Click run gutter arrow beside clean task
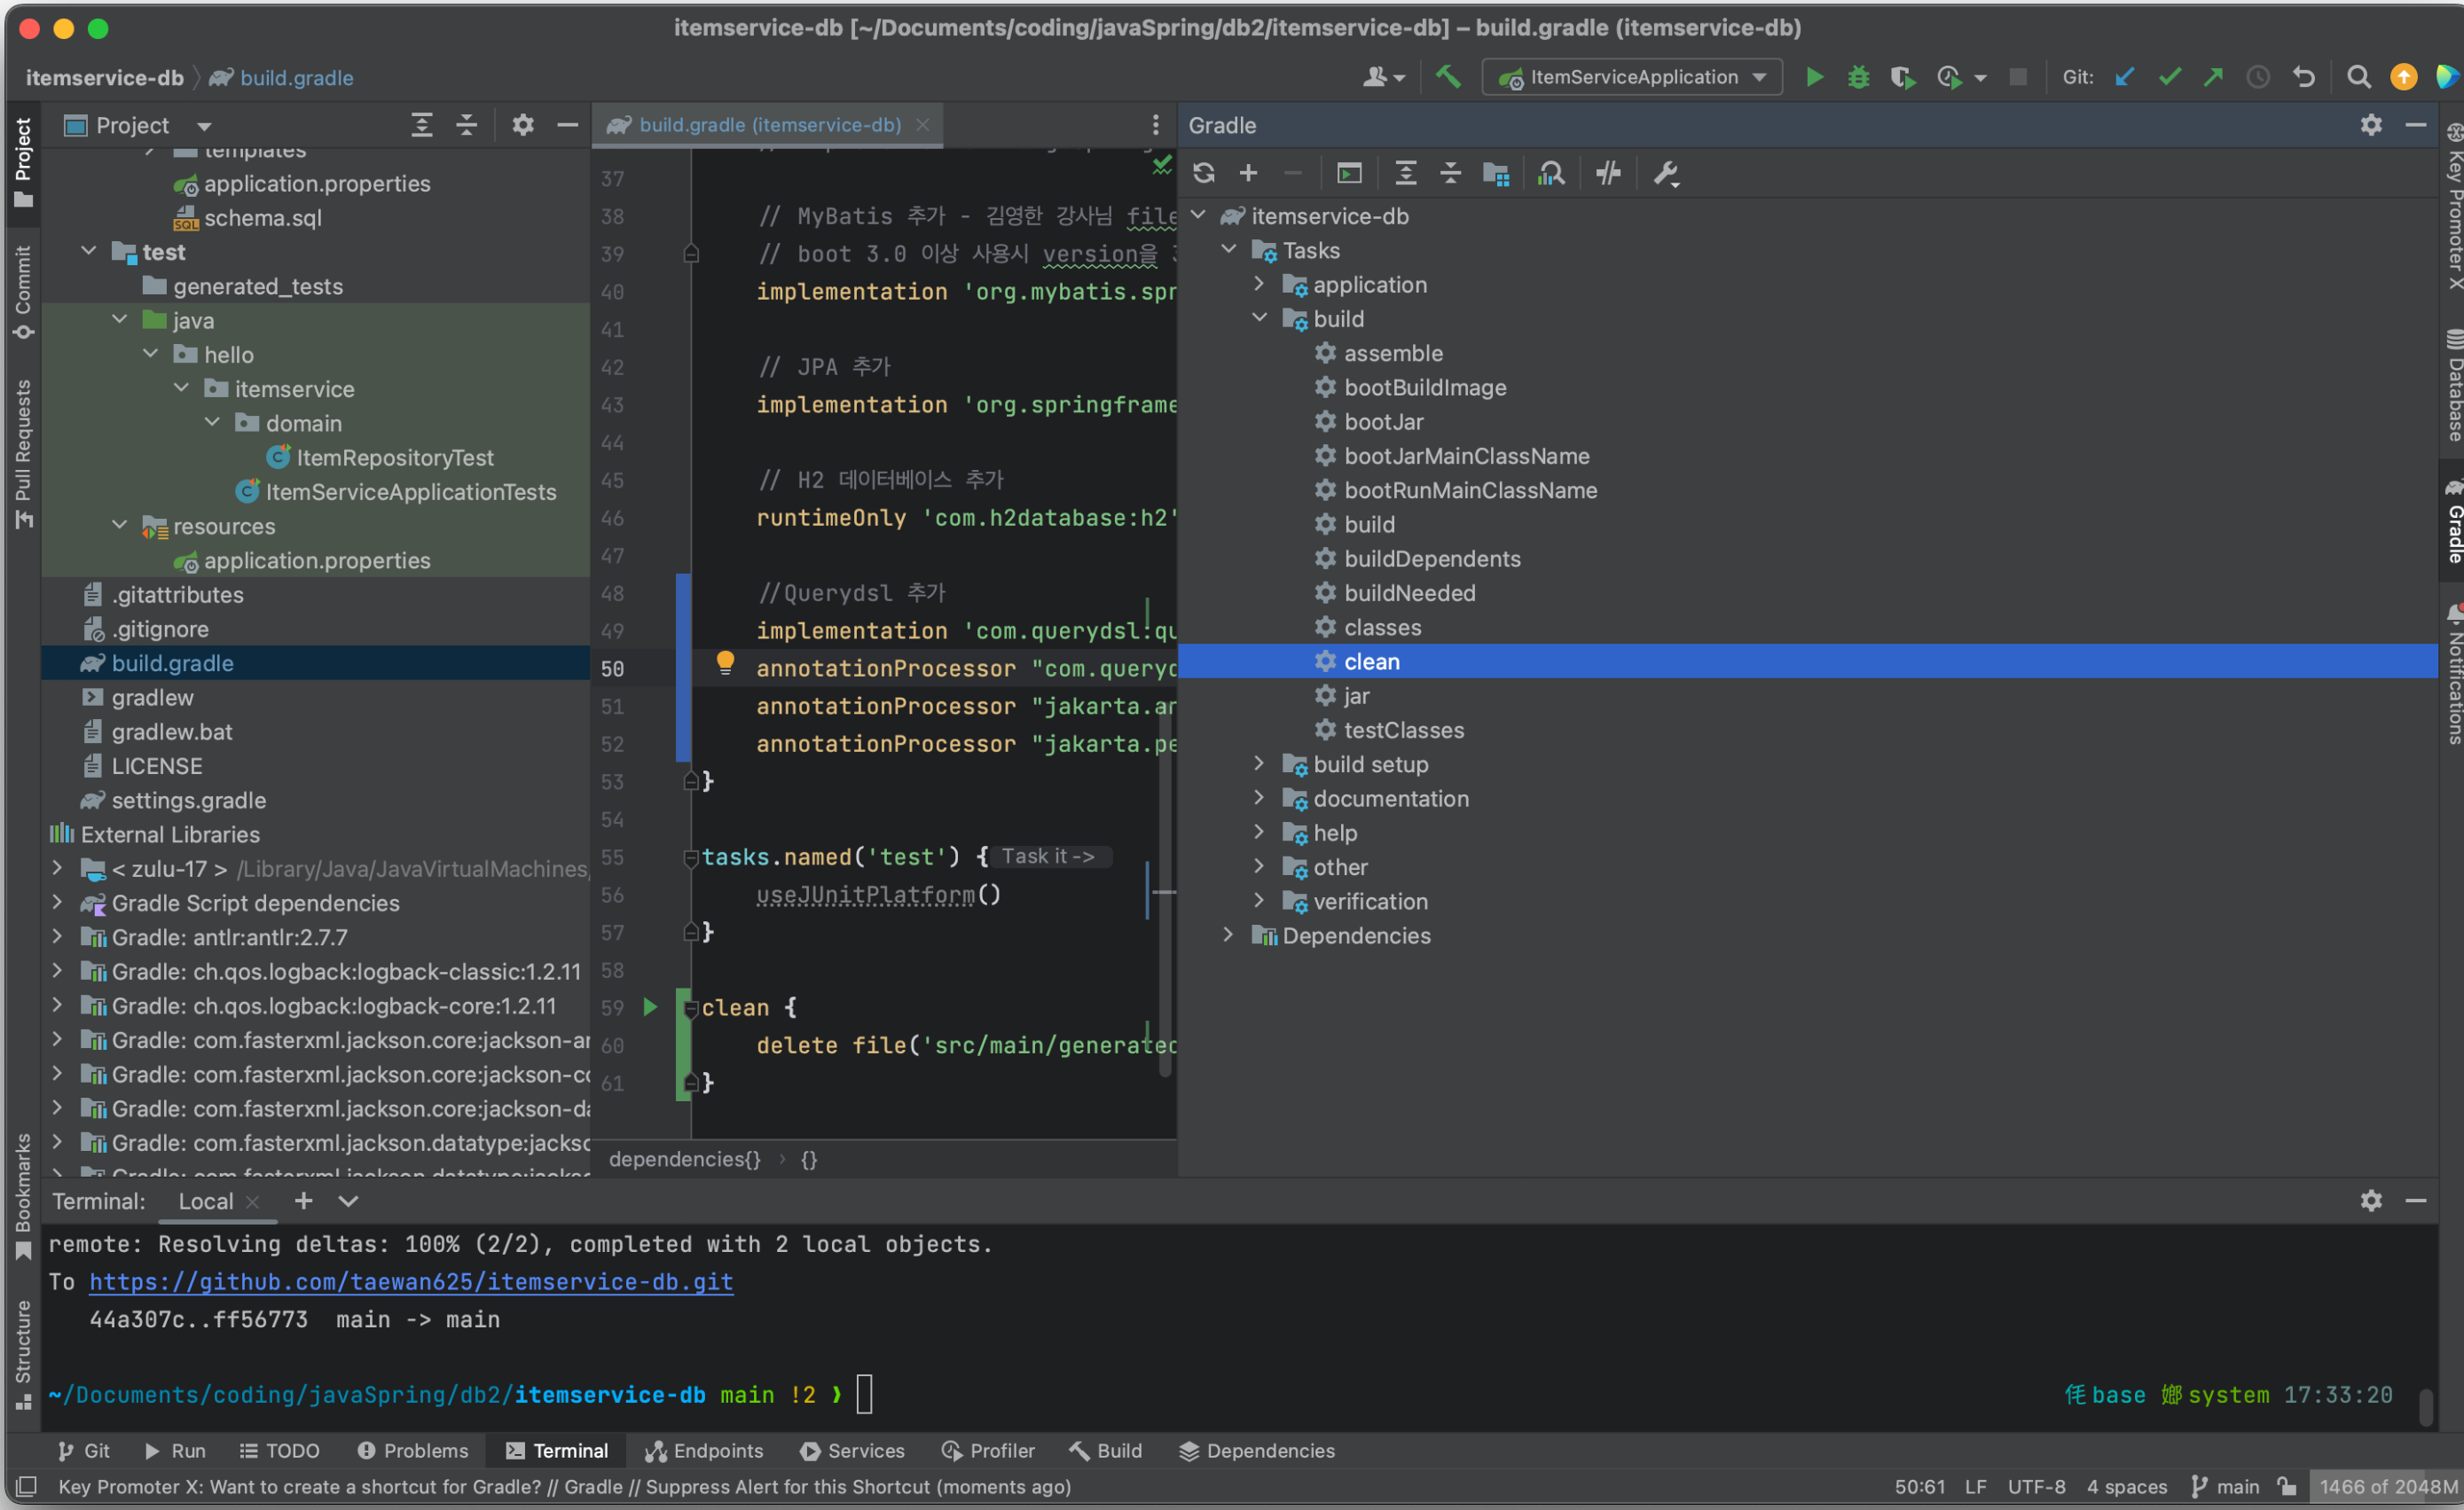The image size is (2464, 1510). click(x=650, y=1006)
